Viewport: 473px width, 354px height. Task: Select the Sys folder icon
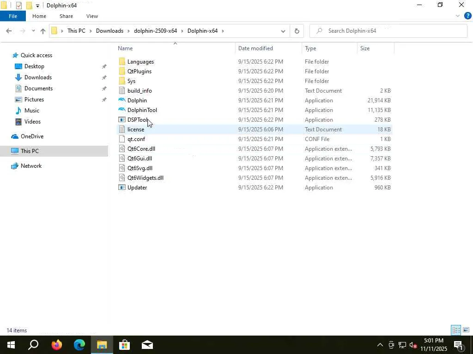(122, 81)
